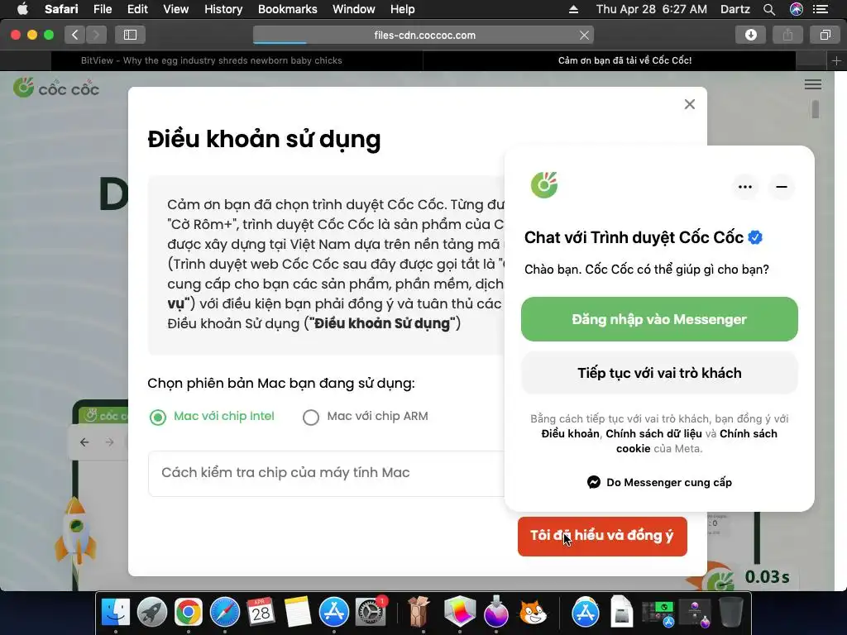
Task: Click the files-cdn.coccoc.com address bar
Action: tap(424, 35)
